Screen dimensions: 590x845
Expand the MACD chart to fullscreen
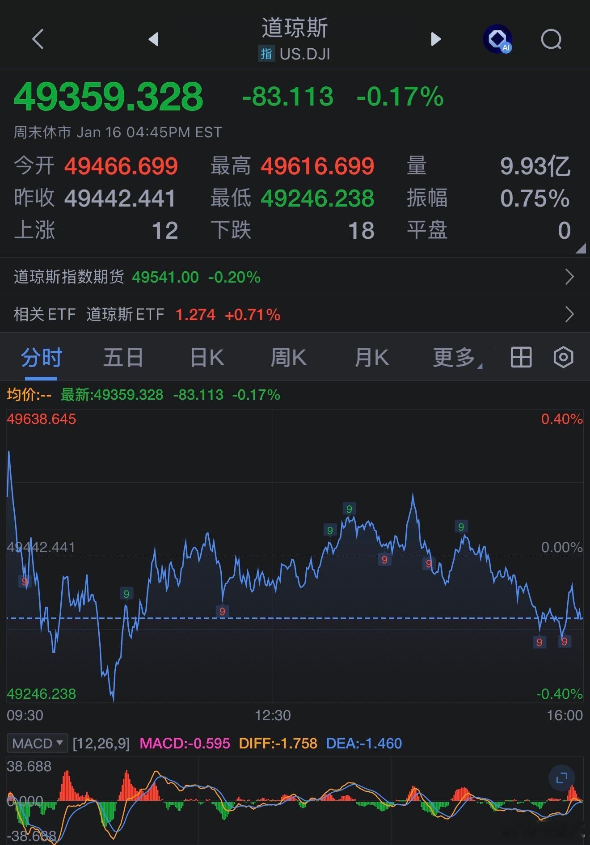tap(561, 778)
